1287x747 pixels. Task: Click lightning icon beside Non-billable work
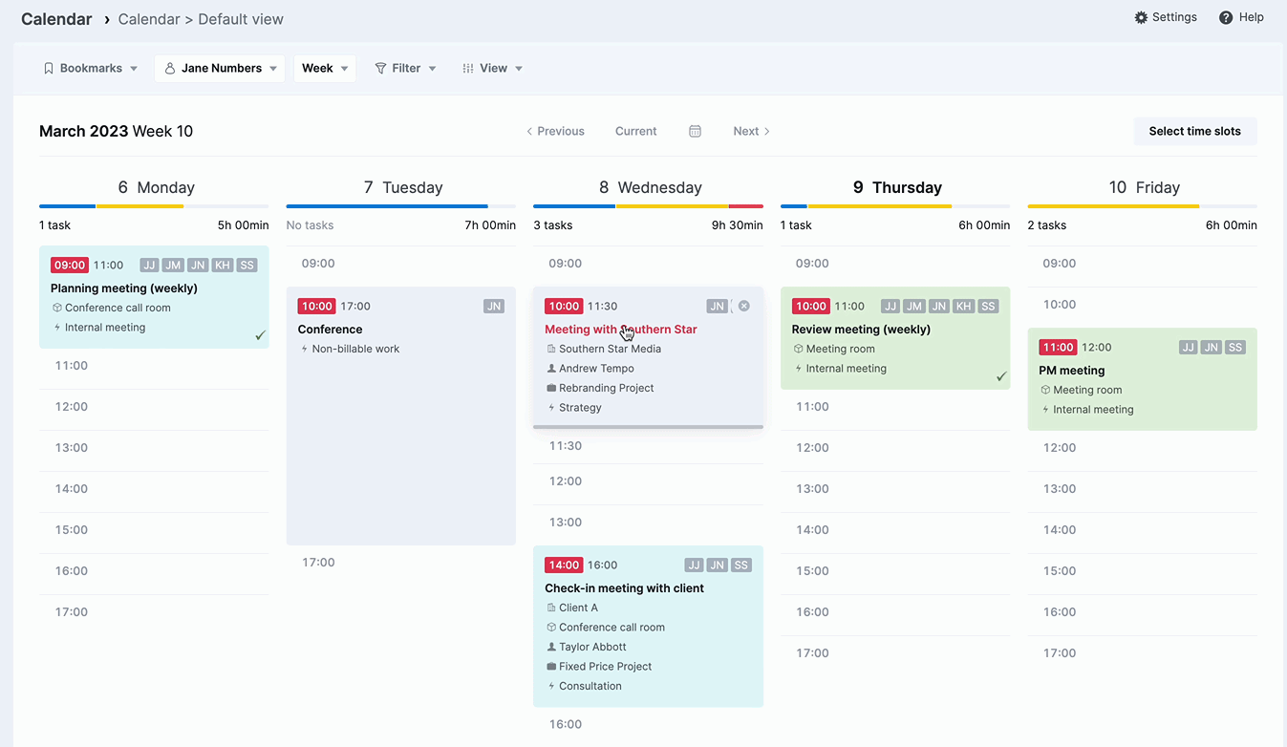305,349
